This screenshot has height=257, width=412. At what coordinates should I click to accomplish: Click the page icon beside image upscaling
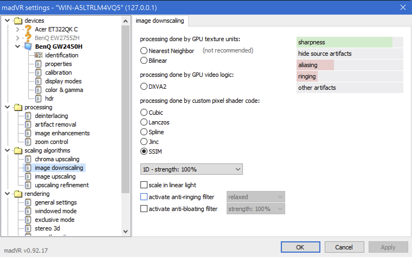(28, 176)
